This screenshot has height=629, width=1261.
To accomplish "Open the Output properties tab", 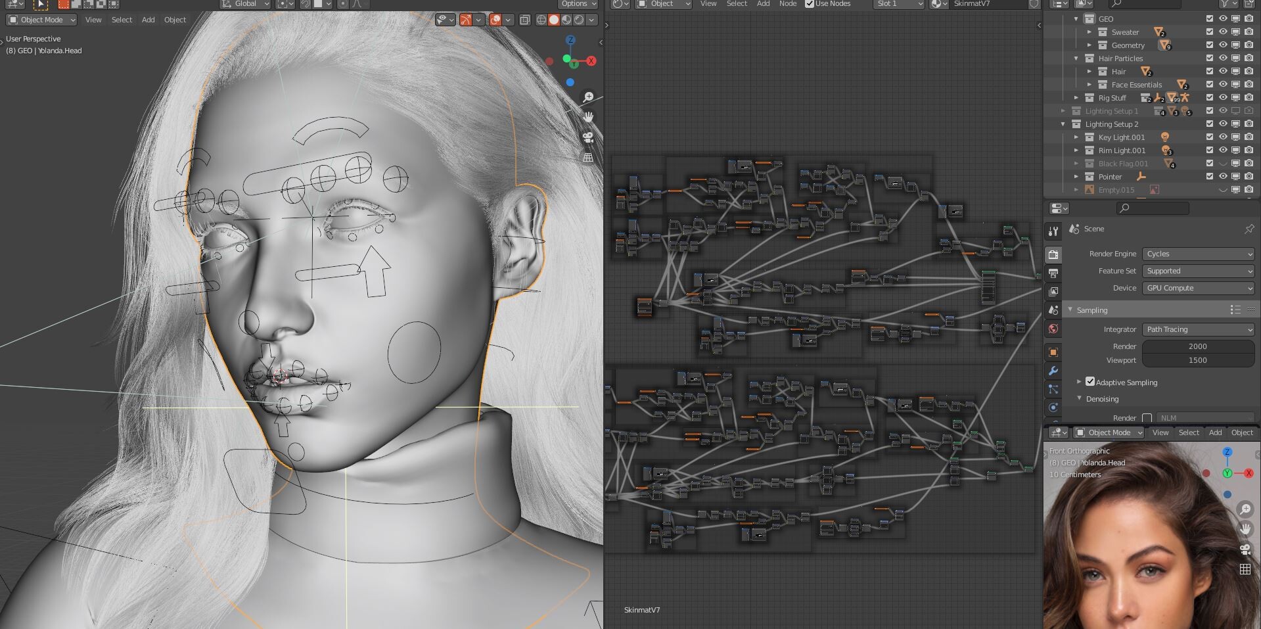I will pyautogui.click(x=1053, y=273).
